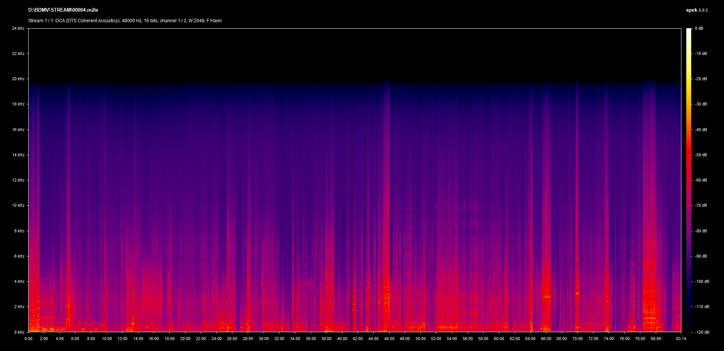Click the 4 kHz frequency label
Image resolution: width=724 pixels, height=351 pixels.
19,281
